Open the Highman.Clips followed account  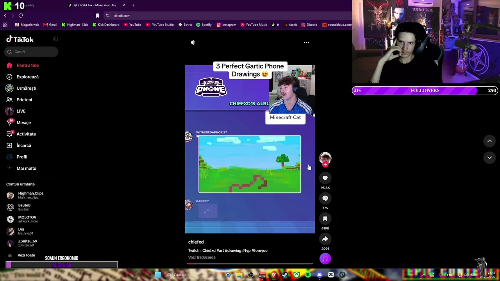(31, 195)
